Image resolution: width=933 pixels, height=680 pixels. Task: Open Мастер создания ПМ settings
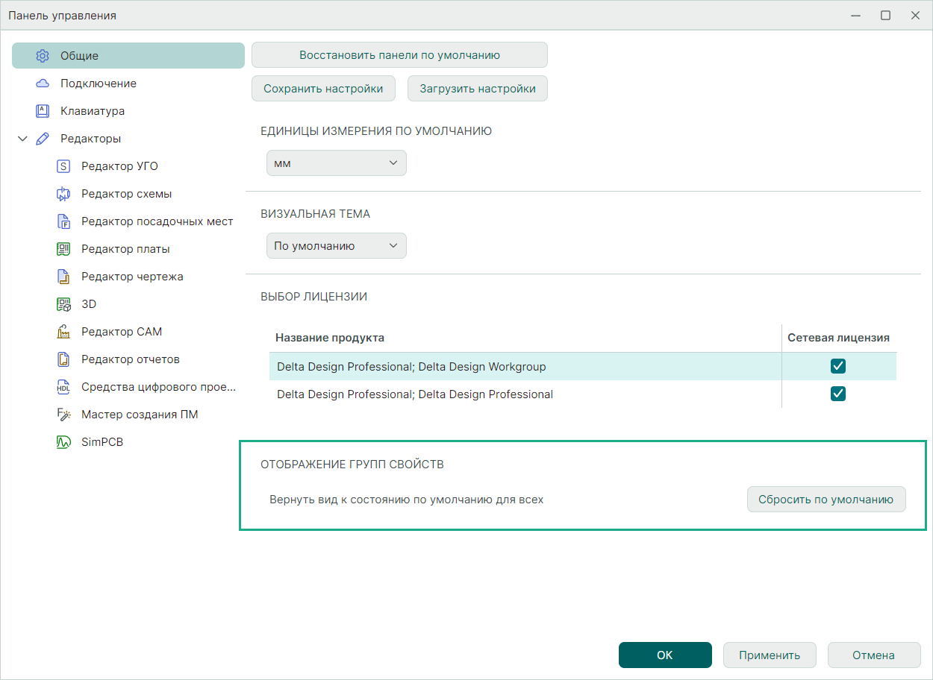tap(140, 415)
